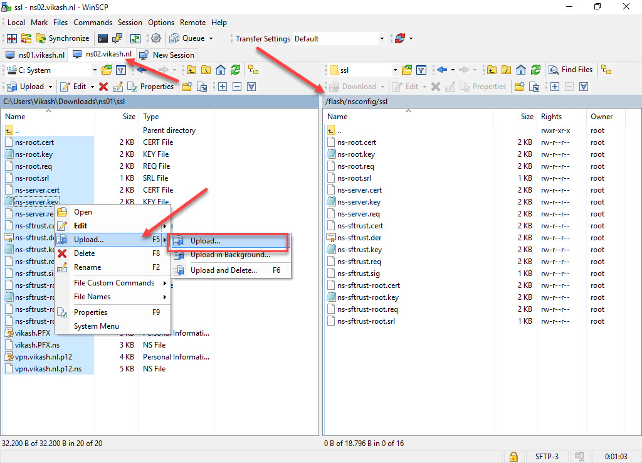This screenshot has height=463, width=642.
Task: Sort remote panel by Rights column
Action: (561, 117)
